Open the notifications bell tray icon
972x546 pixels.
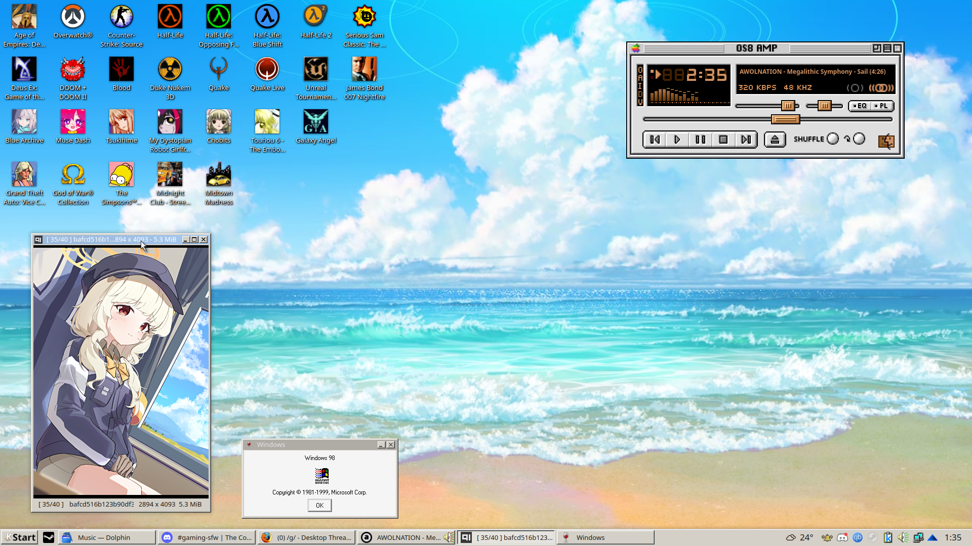827,537
